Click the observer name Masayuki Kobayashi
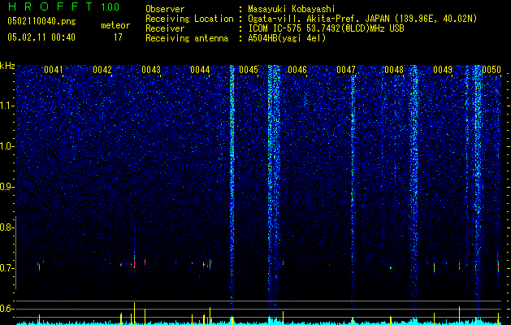 (x=292, y=9)
